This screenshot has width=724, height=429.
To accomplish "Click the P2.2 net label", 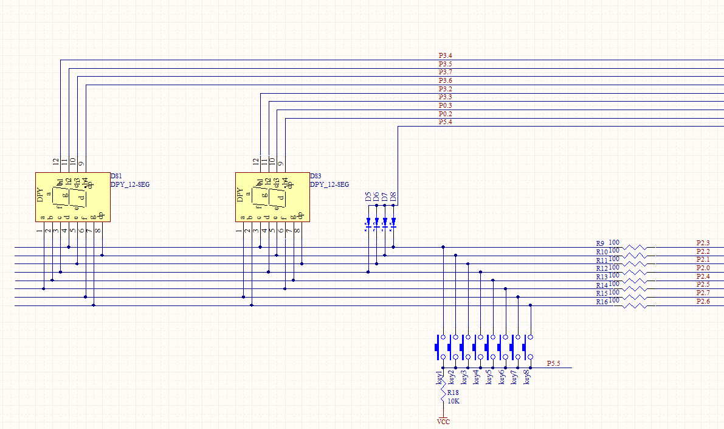I will coord(703,251).
